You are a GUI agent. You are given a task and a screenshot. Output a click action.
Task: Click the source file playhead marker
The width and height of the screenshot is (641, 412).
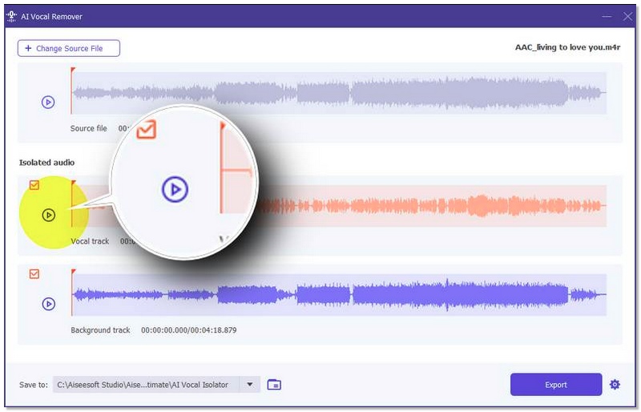(72, 71)
